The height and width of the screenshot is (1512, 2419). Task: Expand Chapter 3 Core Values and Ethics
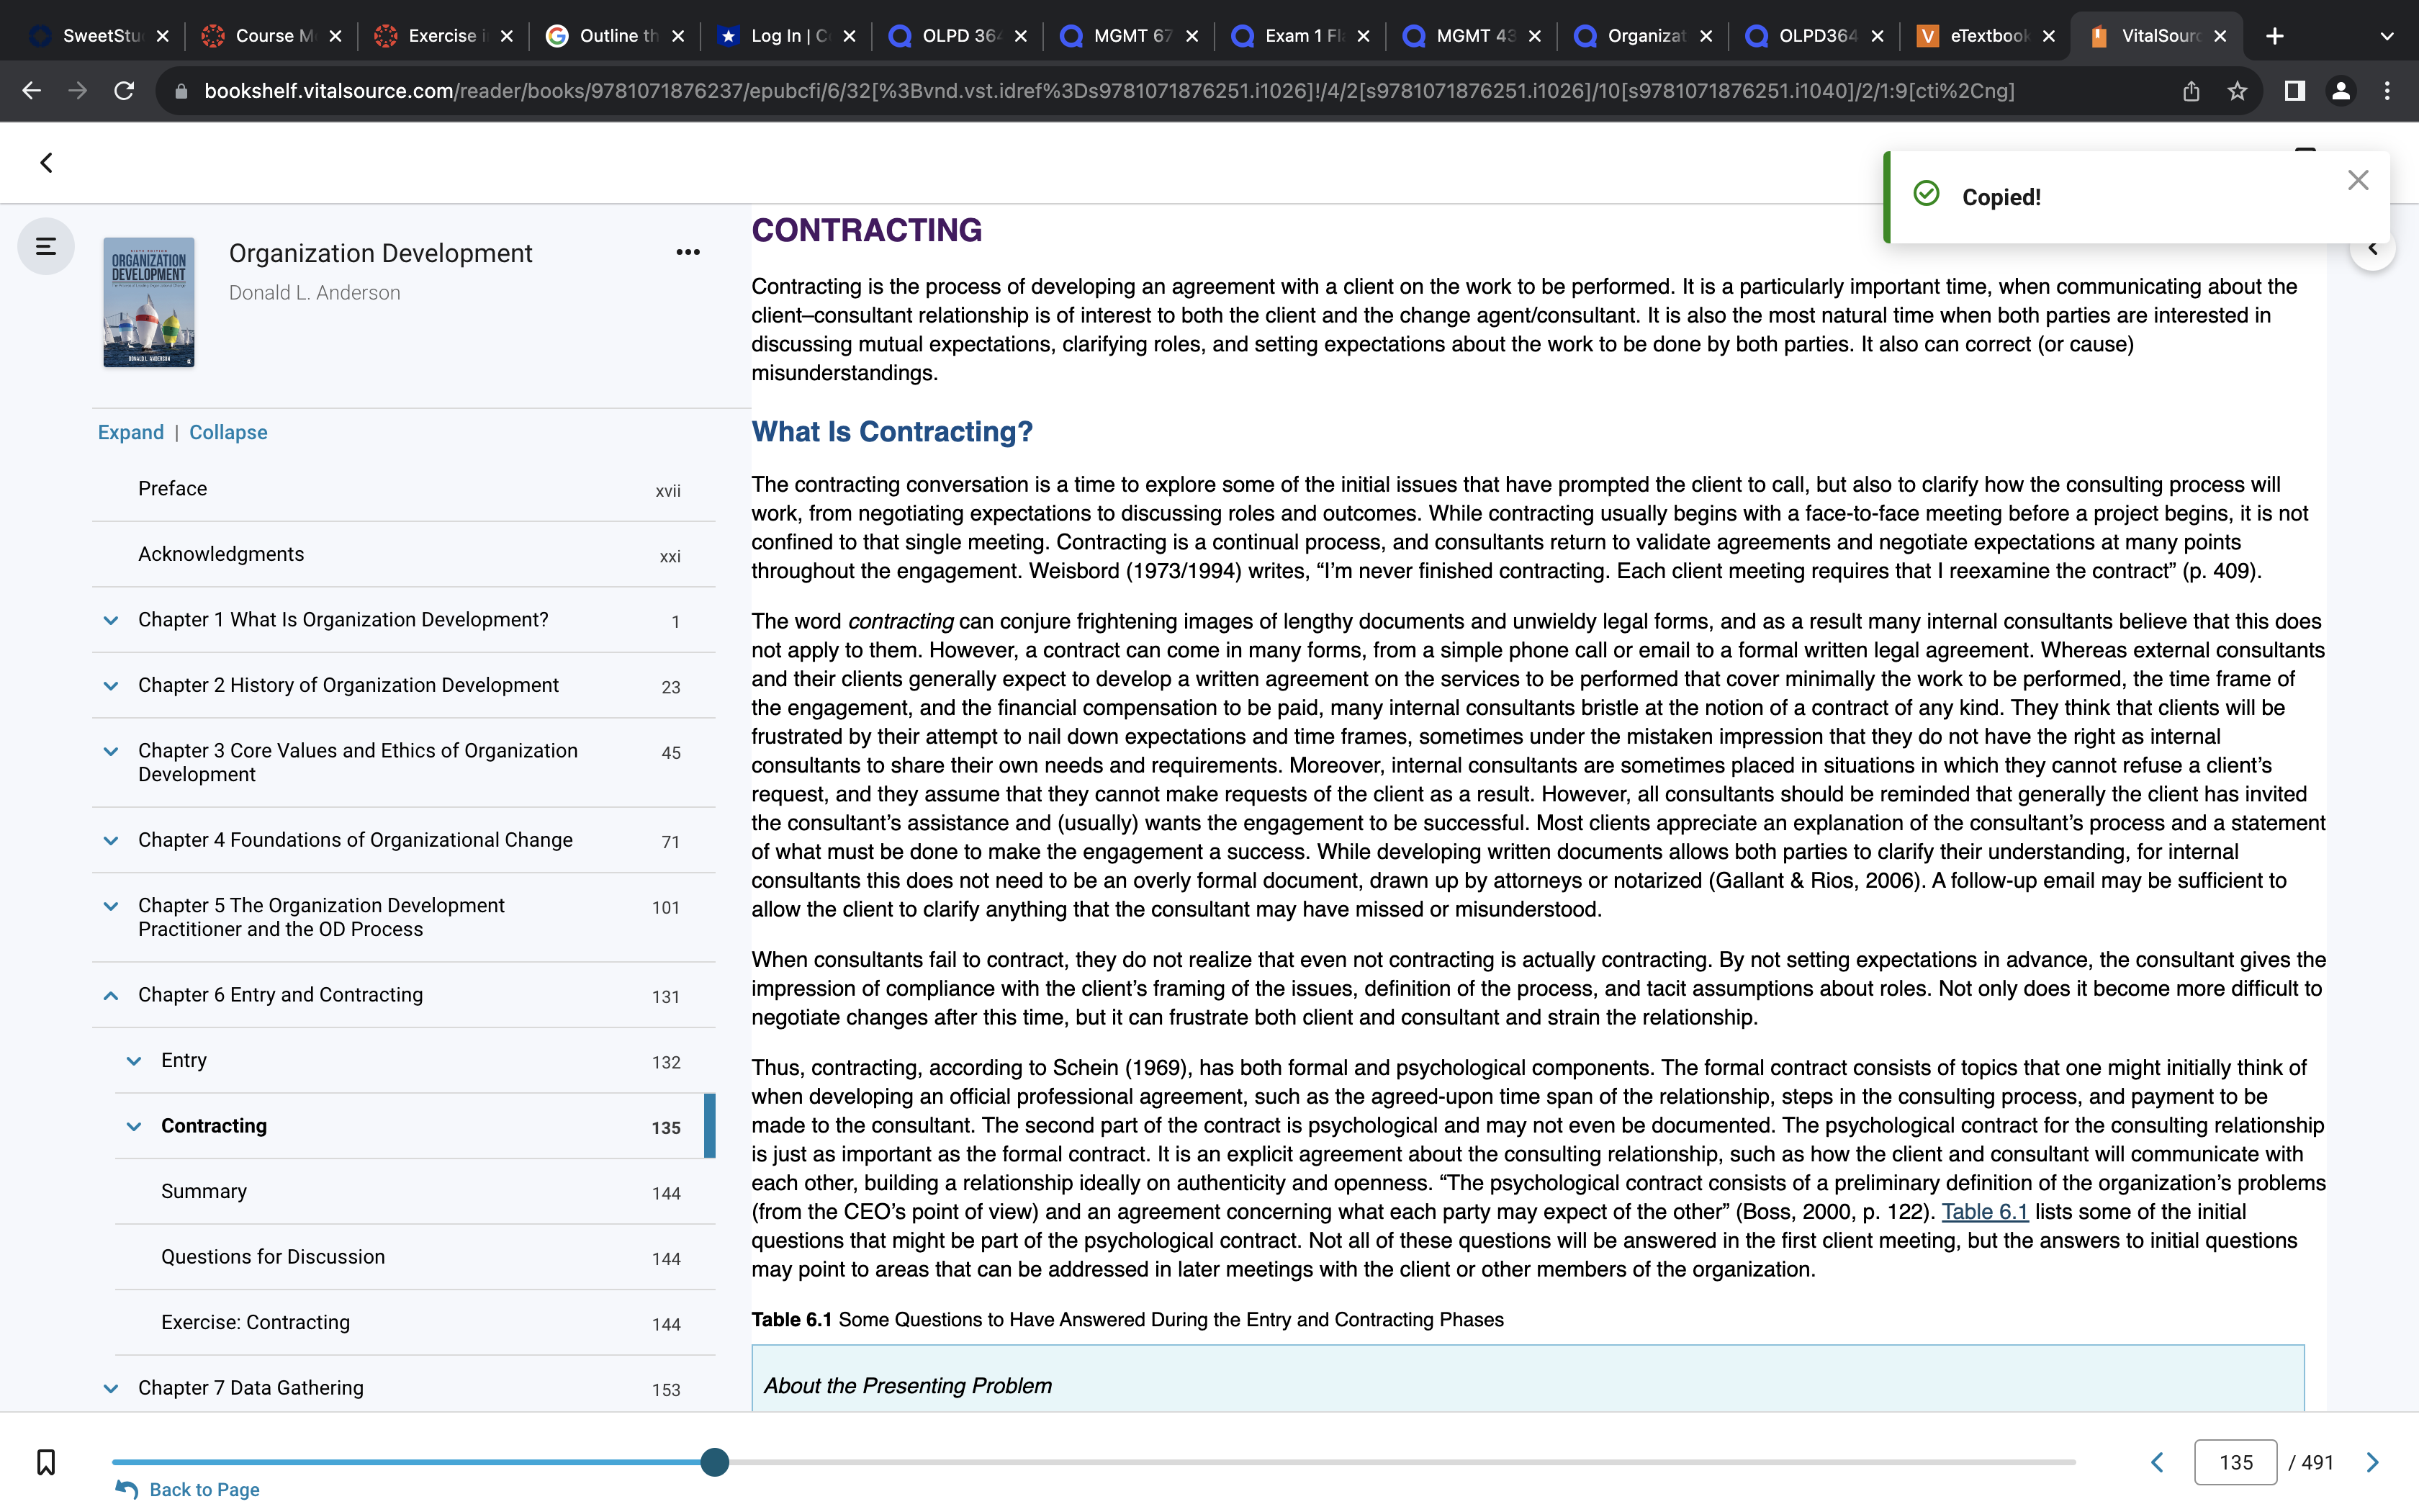(111, 751)
